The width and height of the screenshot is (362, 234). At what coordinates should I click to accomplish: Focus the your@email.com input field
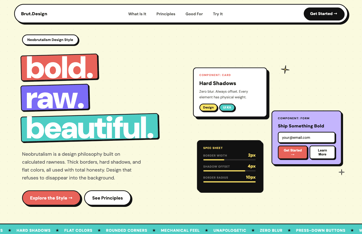pos(307,138)
